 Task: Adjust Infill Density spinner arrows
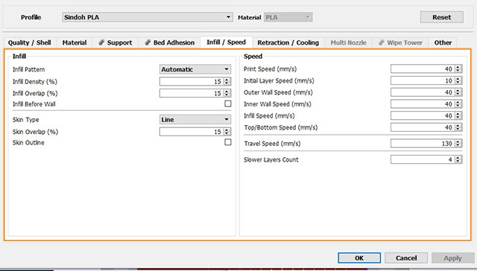(x=227, y=81)
